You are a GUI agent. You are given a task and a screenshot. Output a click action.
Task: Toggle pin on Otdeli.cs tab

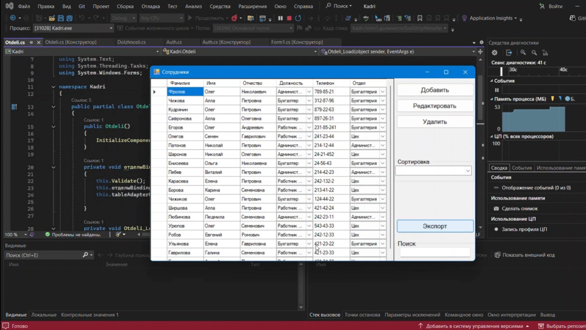(31, 42)
